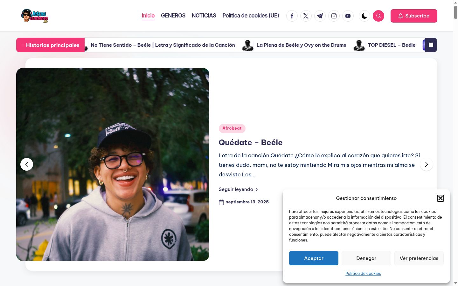Open ticker story La Plena de Beéle
458x286 pixels.
pyautogui.click(x=301, y=45)
